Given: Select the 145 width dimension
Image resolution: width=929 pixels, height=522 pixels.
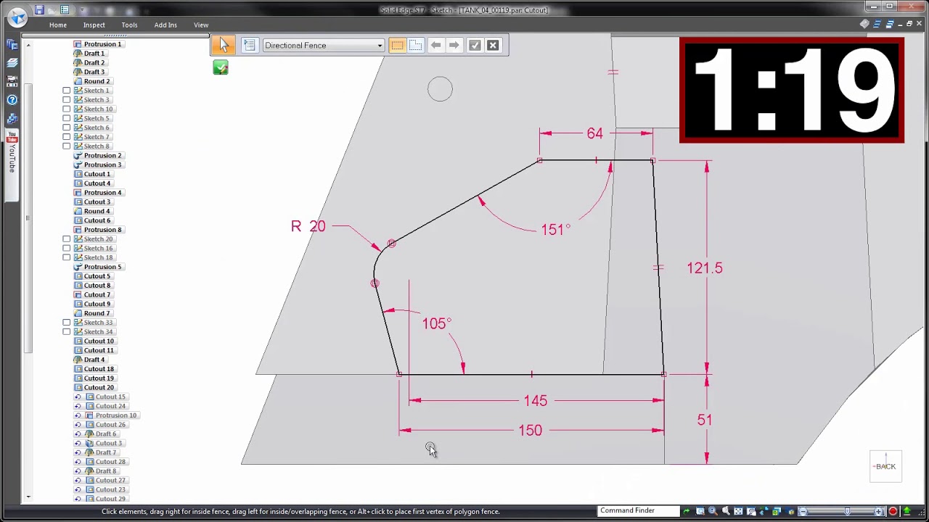Looking at the screenshot, I should (x=536, y=401).
